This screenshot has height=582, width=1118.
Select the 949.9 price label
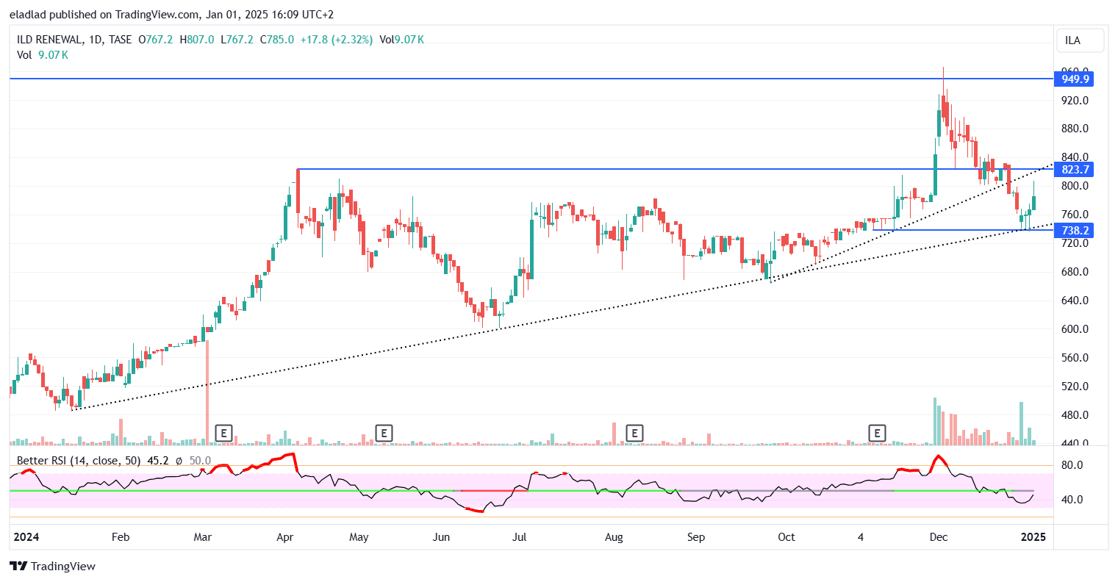coord(1075,79)
